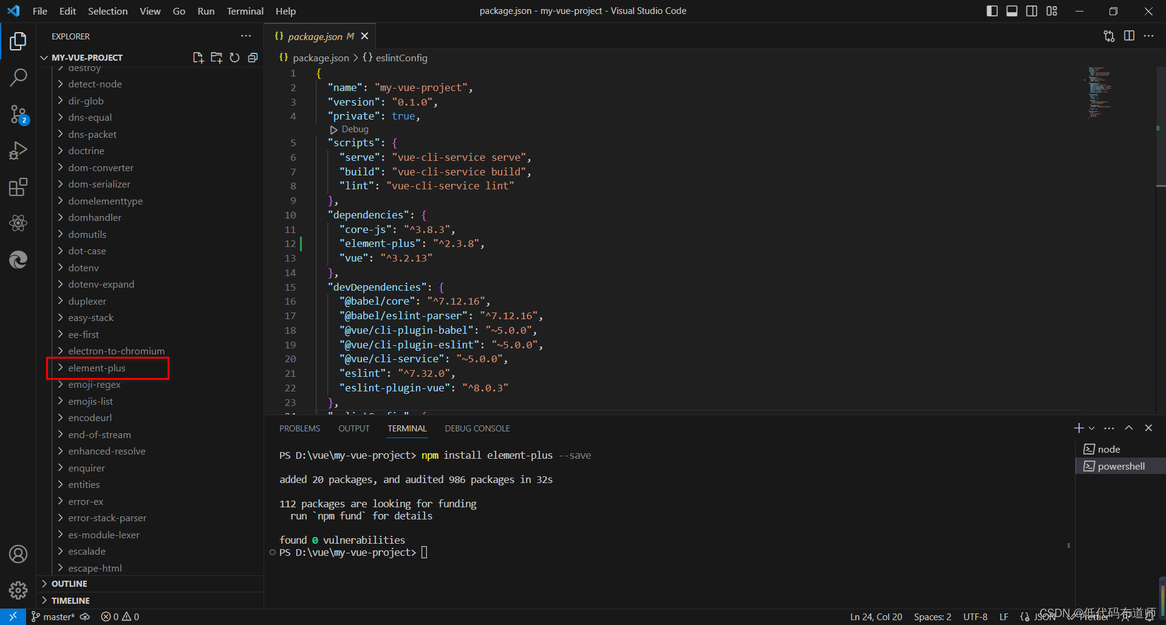Open explorer views and more actions menu
The height and width of the screenshot is (625, 1166).
click(246, 36)
